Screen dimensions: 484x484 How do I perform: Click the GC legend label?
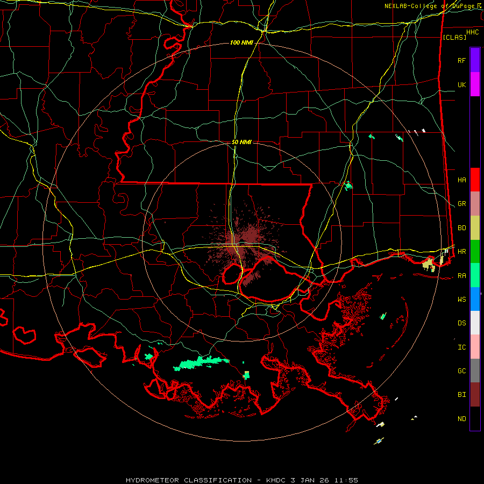click(x=461, y=371)
